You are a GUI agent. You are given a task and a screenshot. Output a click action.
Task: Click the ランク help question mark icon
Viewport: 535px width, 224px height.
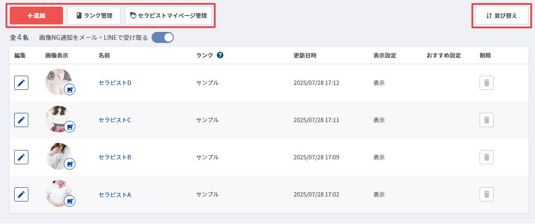220,55
